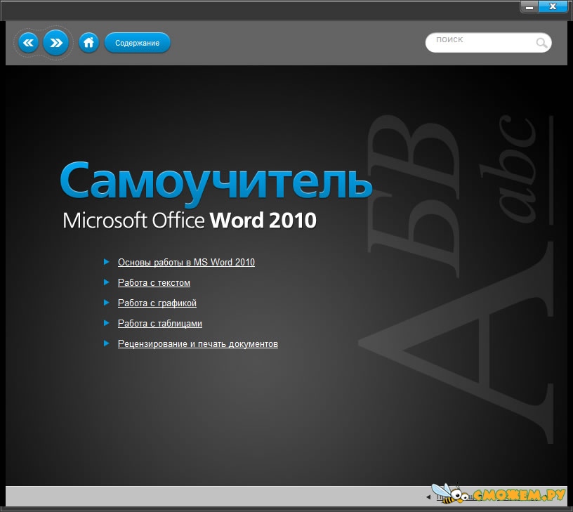Viewport: 573px width, 512px height.
Task: Open the Работа с графикой chapter
Action: point(157,303)
